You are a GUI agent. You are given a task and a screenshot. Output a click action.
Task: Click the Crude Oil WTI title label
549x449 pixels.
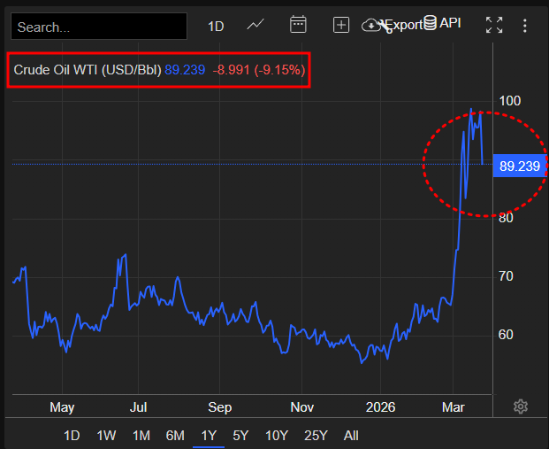(x=88, y=69)
